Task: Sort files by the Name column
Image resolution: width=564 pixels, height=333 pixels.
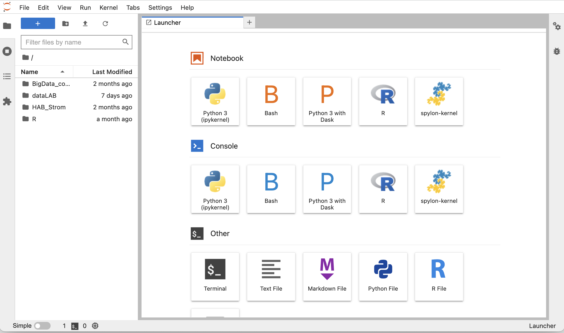Action: pyautogui.click(x=44, y=72)
